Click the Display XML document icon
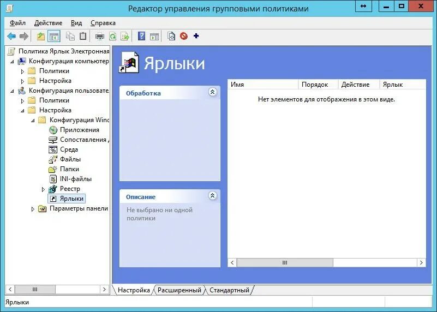The image size is (437, 312). [171, 36]
